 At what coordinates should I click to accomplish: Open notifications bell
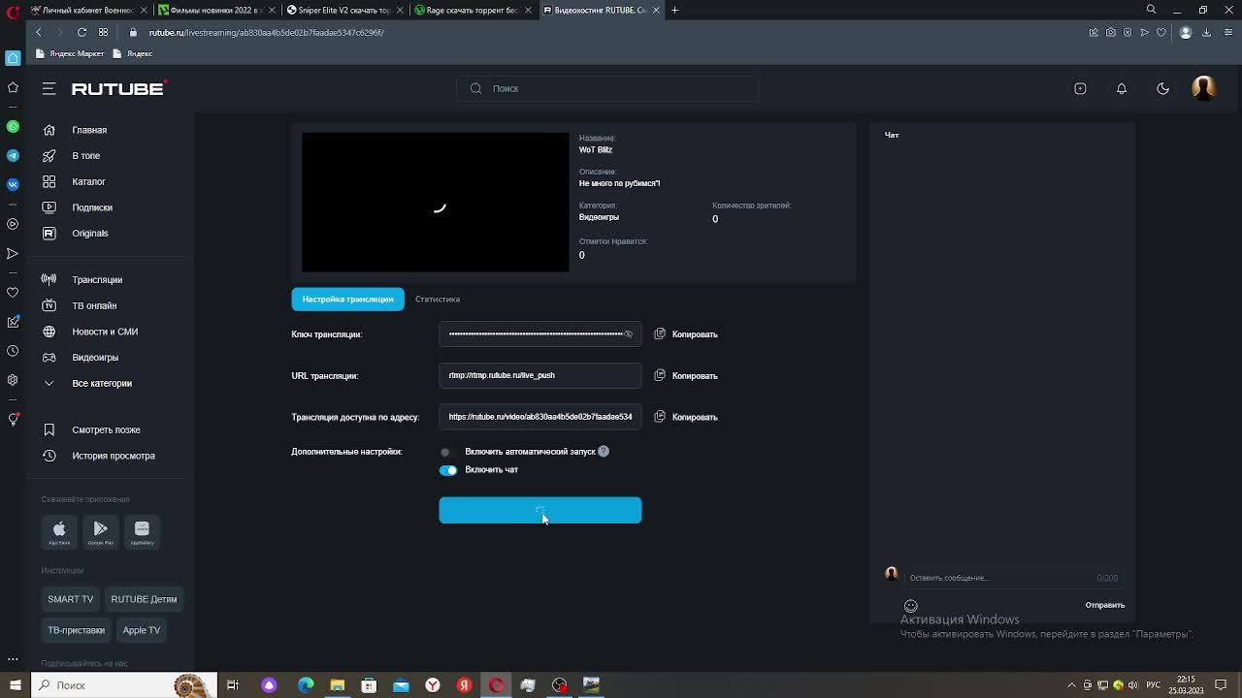click(x=1122, y=88)
